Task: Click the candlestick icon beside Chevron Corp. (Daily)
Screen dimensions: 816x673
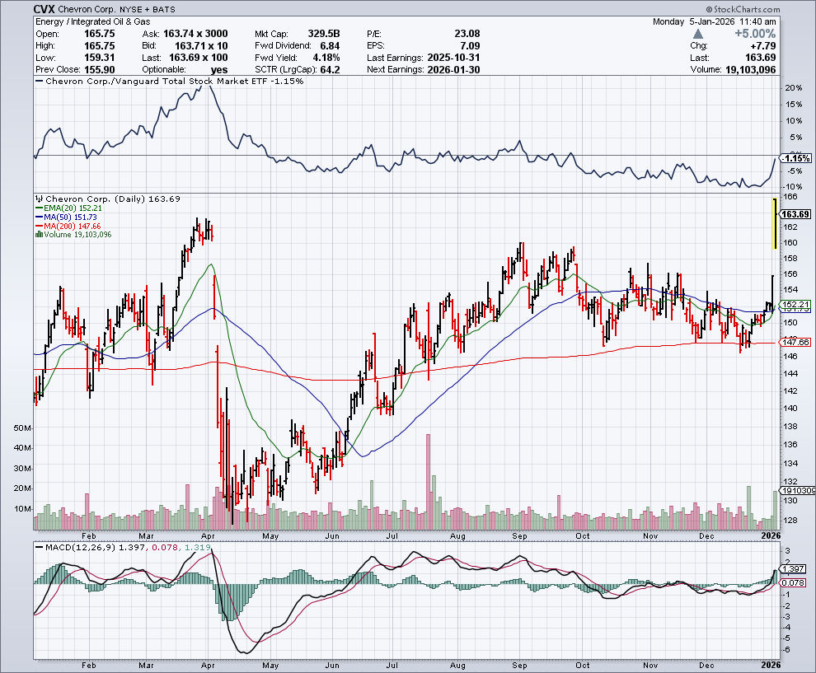Action: pos(39,199)
